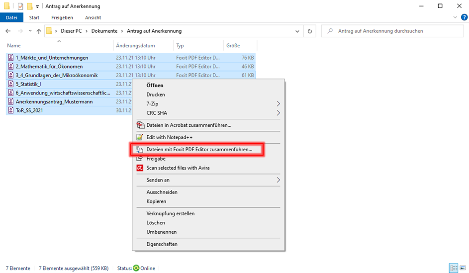Choose Kopieren from context menu
469x273 pixels.
[156, 201]
